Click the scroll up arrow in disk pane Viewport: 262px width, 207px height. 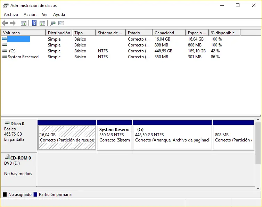pos(258,120)
